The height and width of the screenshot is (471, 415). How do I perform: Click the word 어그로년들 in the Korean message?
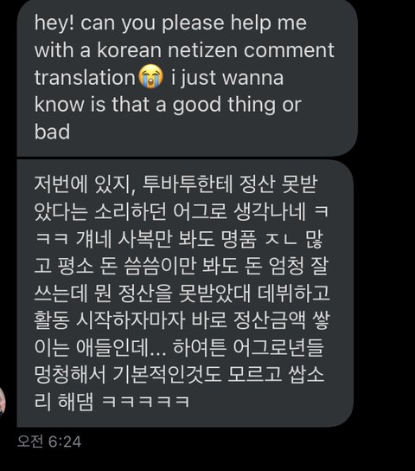pos(278,347)
